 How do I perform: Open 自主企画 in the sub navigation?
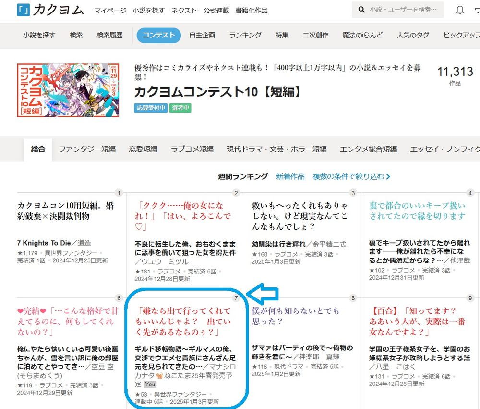[x=202, y=35]
